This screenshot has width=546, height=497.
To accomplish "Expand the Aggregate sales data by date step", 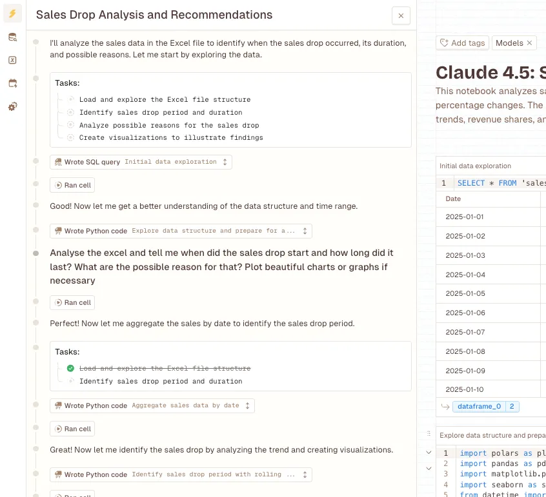I will pos(247,406).
